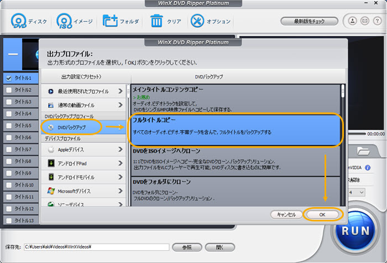Screen dimensions: 387x263
Task: Expand アンドロイドモバイル chevron
Action: pos(121,177)
